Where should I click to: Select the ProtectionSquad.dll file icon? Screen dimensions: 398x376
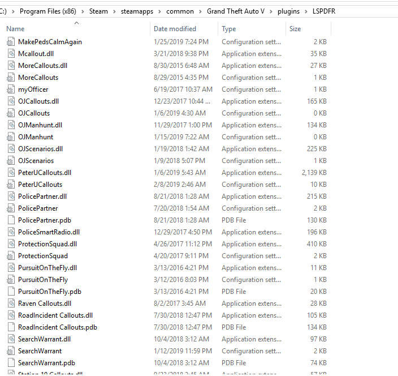(11, 244)
